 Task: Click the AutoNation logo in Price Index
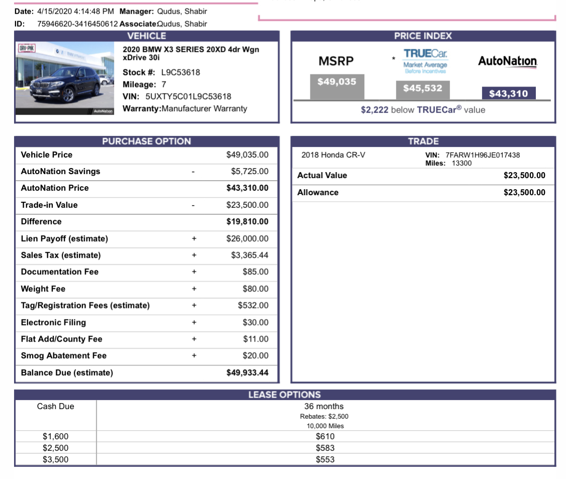click(x=508, y=61)
